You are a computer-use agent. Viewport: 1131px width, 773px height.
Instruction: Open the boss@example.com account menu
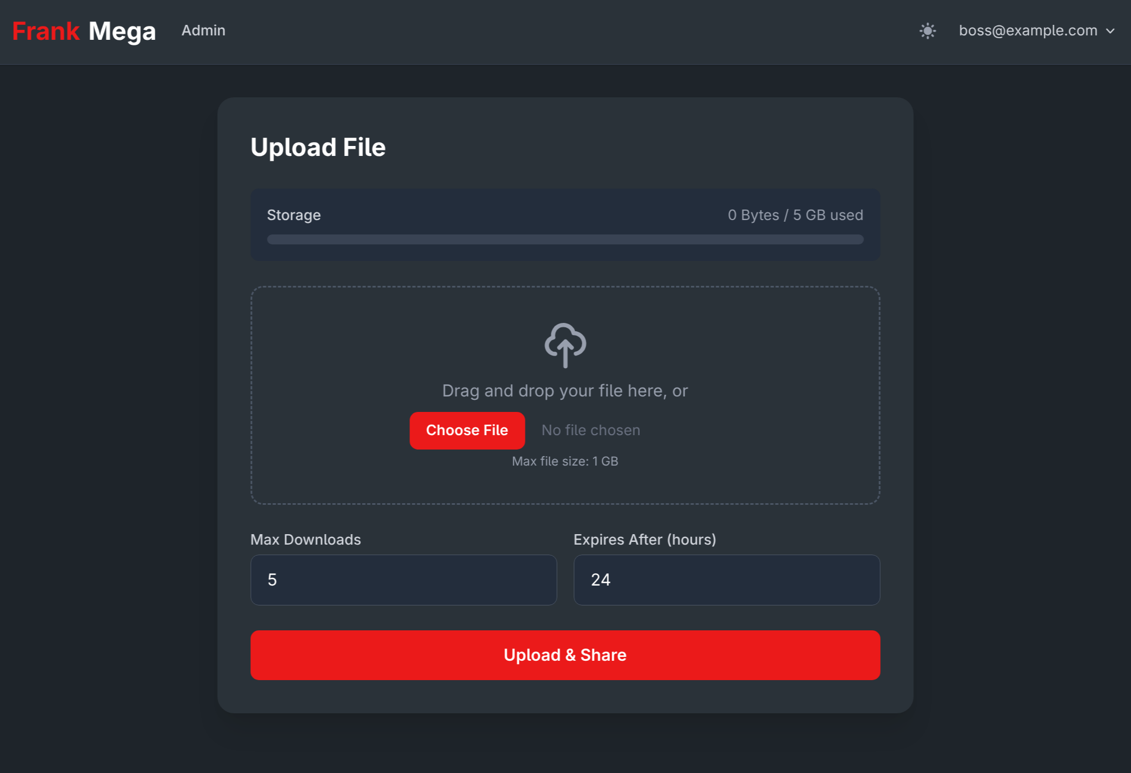[x=1028, y=31]
